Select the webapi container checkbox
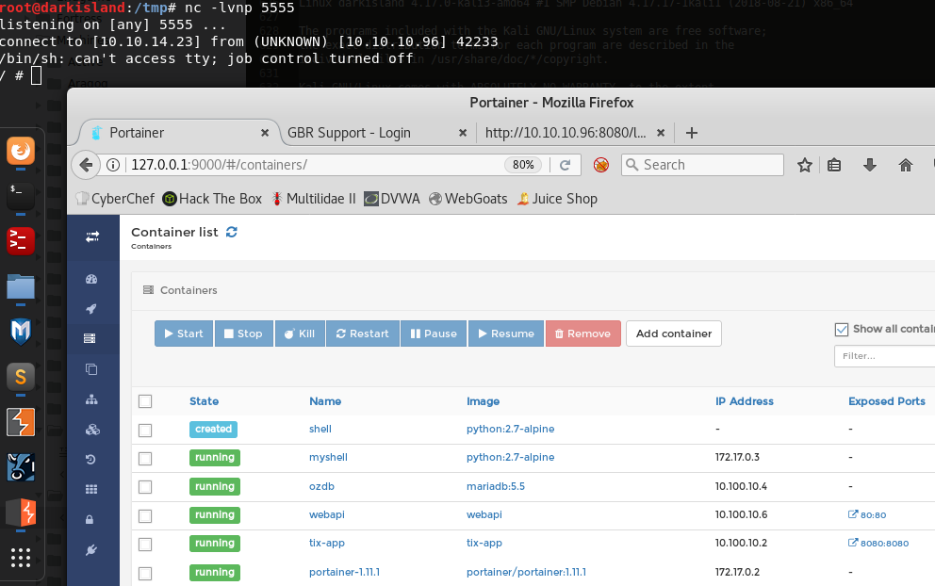 pyautogui.click(x=145, y=515)
